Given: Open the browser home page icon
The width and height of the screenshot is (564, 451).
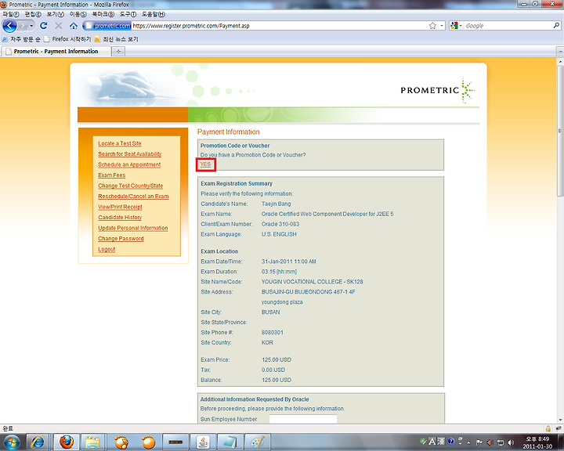Looking at the screenshot, I should click(74, 26).
